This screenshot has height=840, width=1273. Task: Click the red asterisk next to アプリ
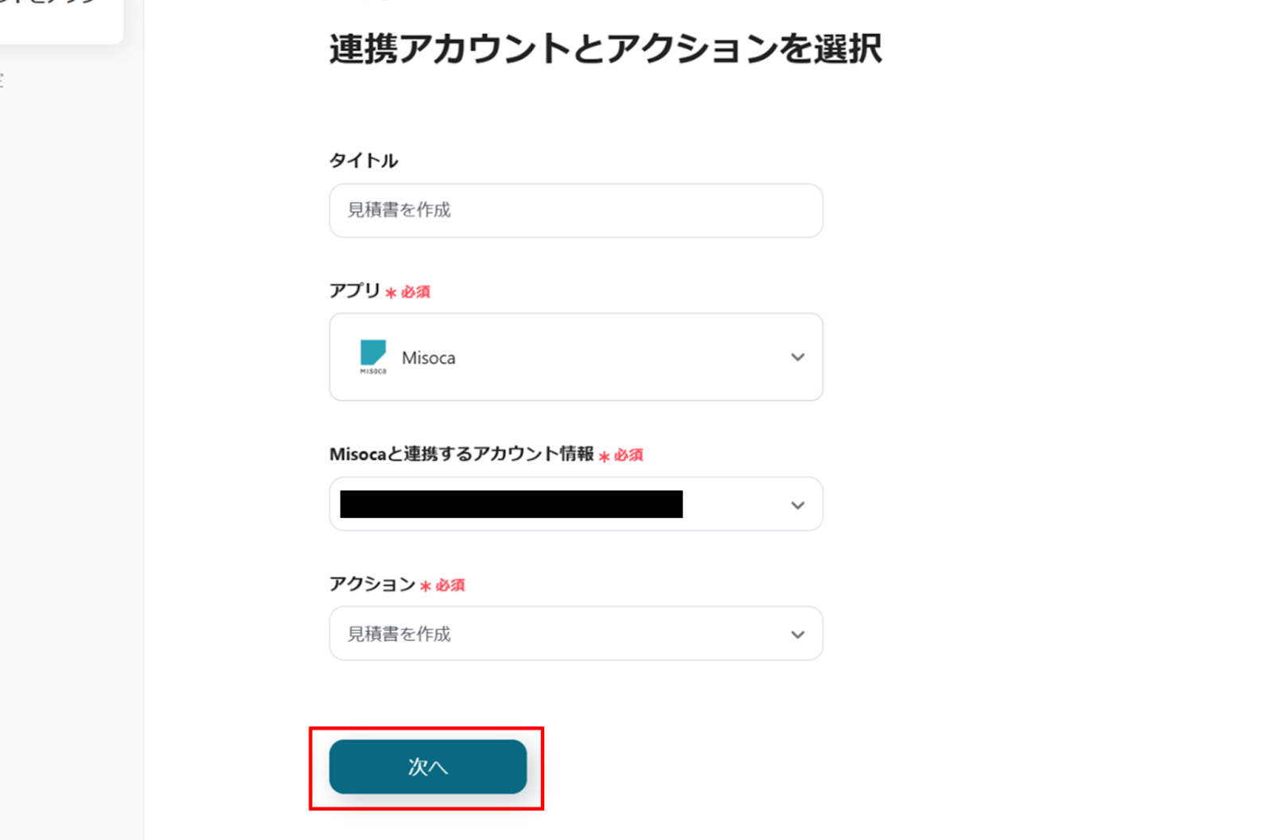pyautogui.click(x=391, y=294)
